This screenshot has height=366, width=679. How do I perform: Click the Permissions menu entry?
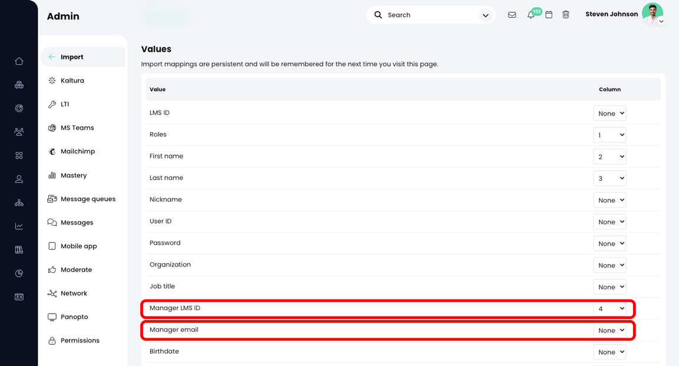pos(80,340)
